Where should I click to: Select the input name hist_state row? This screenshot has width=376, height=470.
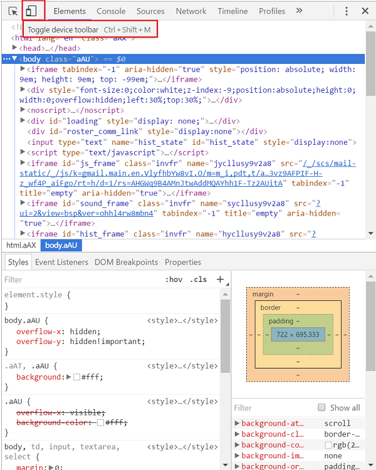pyautogui.click(x=192, y=142)
